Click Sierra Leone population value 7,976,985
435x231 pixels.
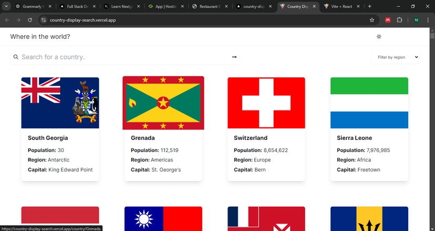pos(378,150)
